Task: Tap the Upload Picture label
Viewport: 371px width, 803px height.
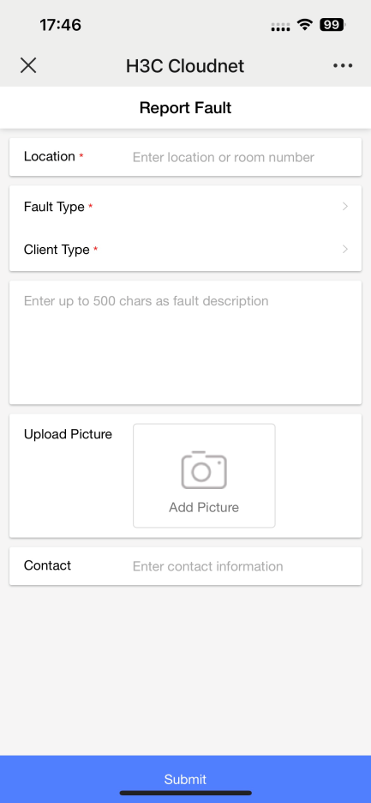Action: click(68, 434)
